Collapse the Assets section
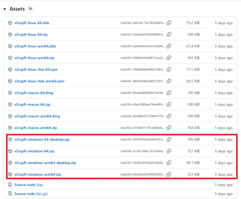 pos(5,9)
